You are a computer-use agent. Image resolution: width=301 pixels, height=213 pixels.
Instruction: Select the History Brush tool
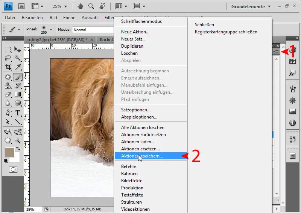(x=18, y=85)
